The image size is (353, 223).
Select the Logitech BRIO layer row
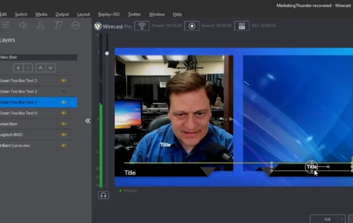click(x=38, y=134)
